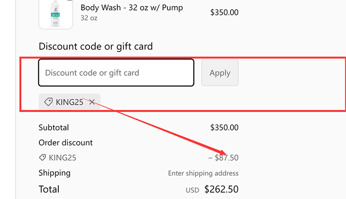The width and height of the screenshot is (346, 199).
Task: Click the Body Wash product thumbnail
Action: [56, 14]
